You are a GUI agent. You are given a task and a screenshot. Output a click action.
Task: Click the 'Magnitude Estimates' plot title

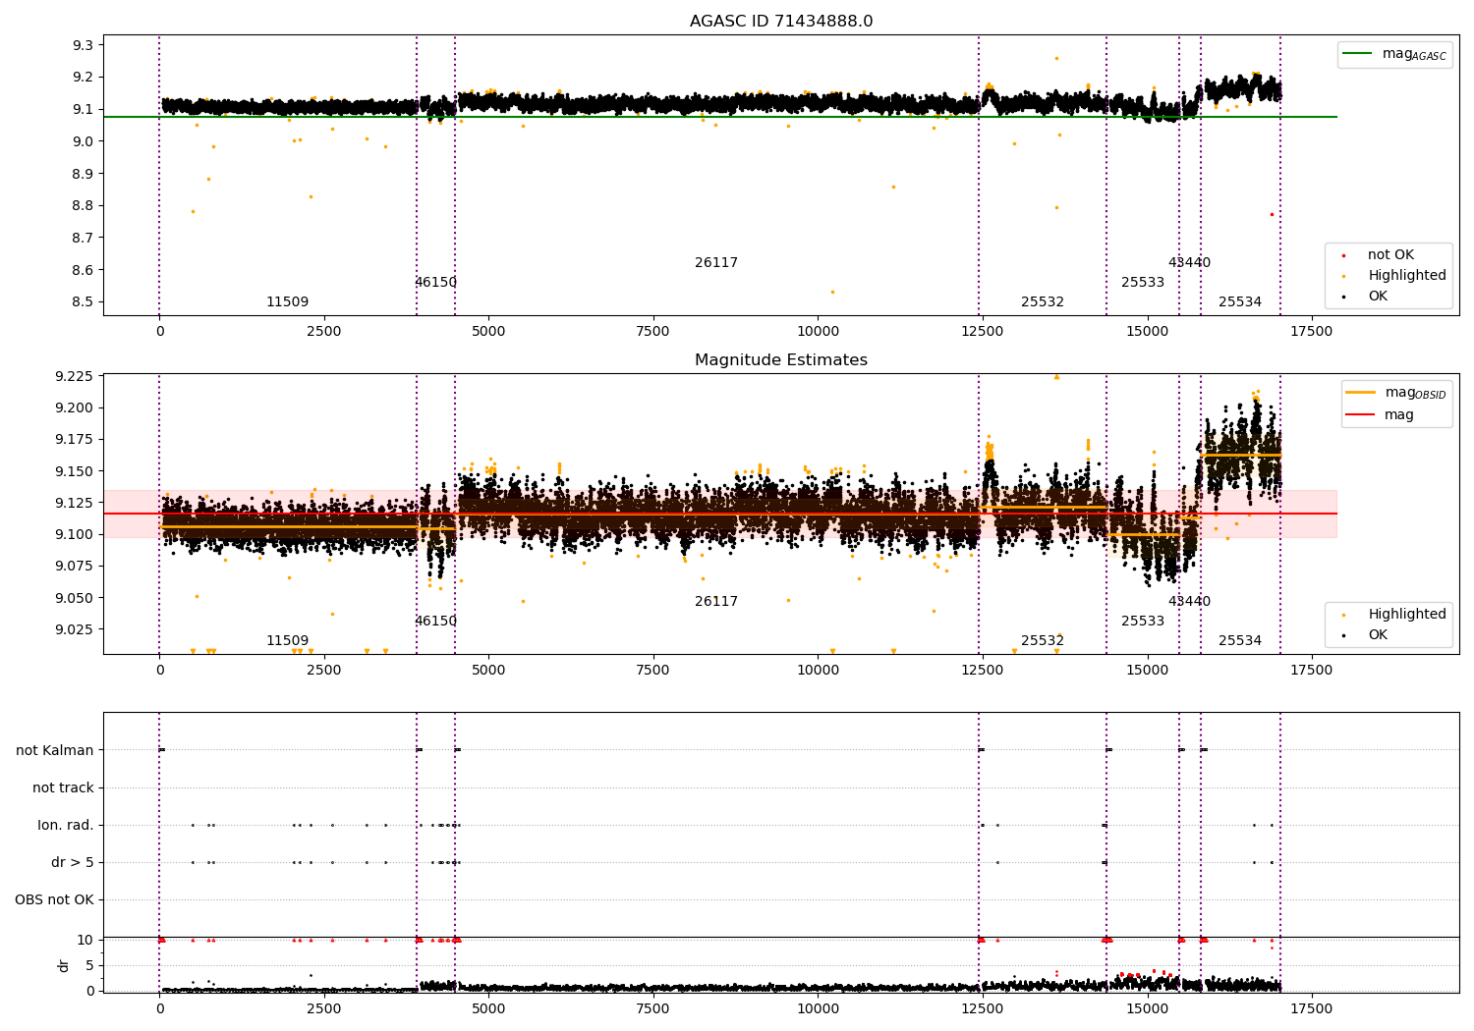pyautogui.click(x=781, y=360)
